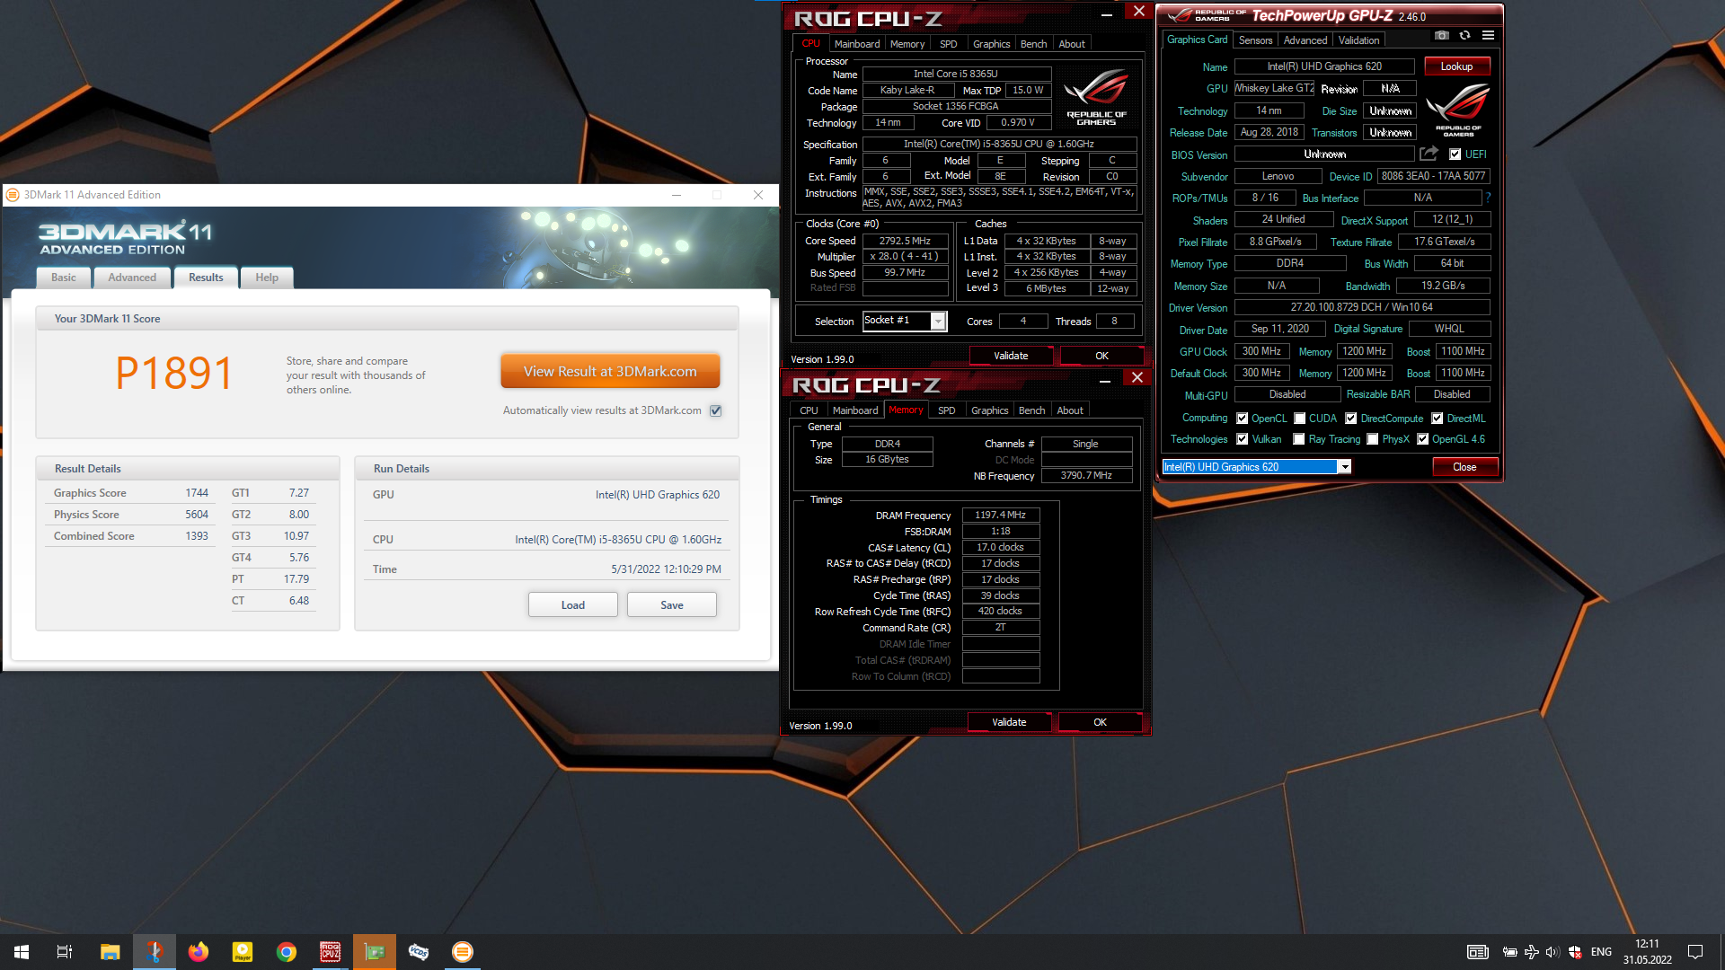Open Task View on the taskbar
Screen dimensions: 1725x970
[x=65, y=952]
